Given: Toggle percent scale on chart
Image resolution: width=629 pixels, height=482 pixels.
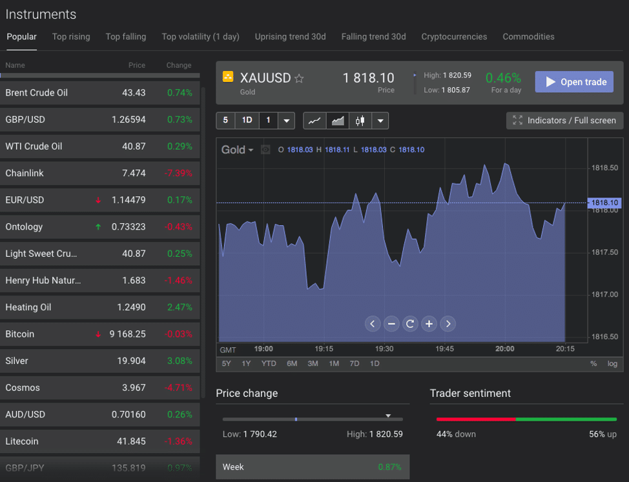Looking at the screenshot, I should [x=593, y=364].
